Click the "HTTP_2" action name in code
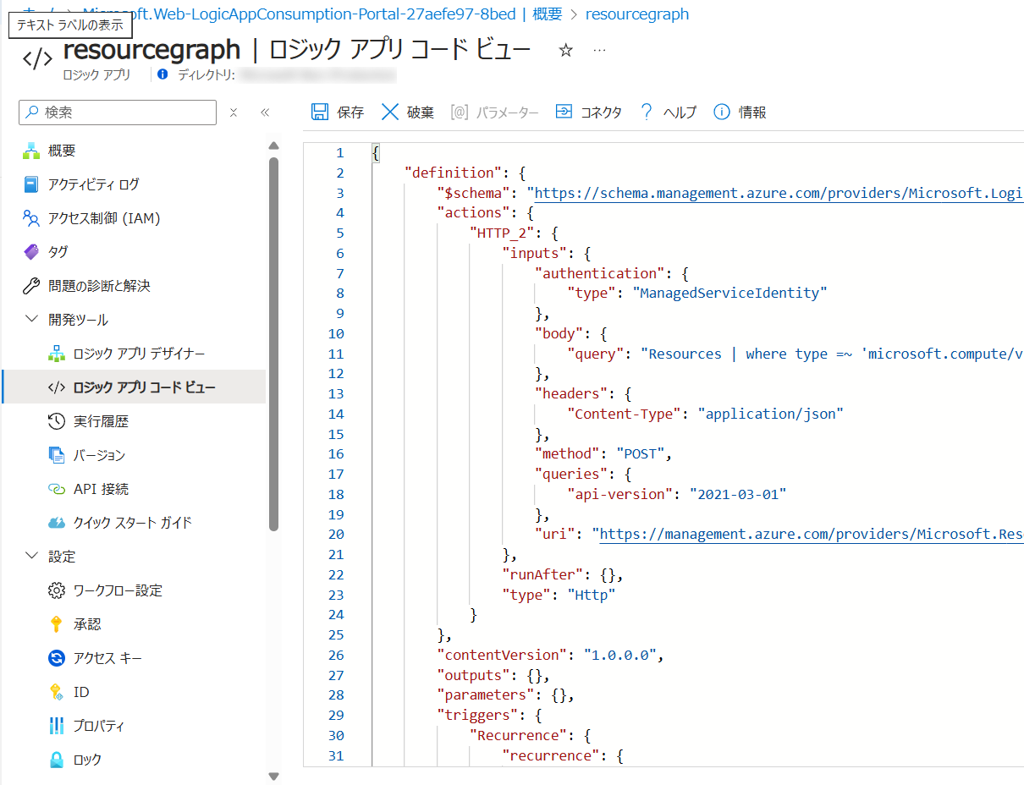1024x785 pixels. click(502, 233)
